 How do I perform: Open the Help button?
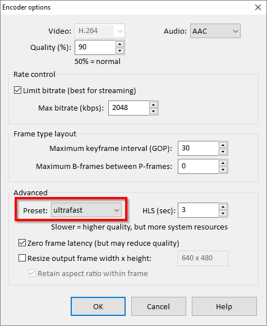pyautogui.click(x=224, y=306)
